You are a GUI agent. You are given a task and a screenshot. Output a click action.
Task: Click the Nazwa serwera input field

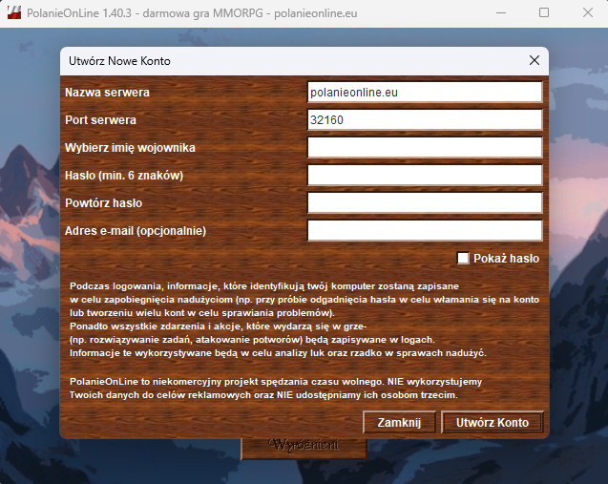(x=425, y=93)
